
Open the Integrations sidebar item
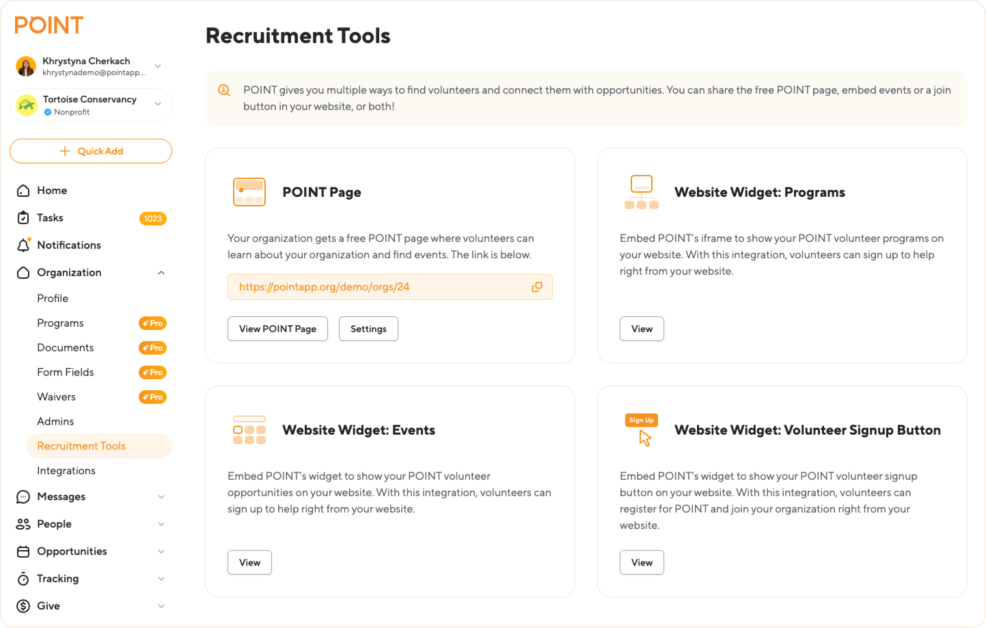(66, 471)
